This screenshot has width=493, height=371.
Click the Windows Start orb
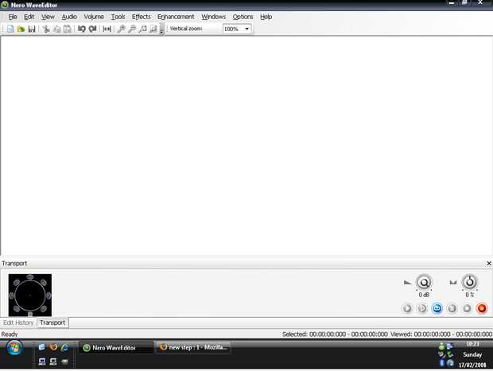click(x=14, y=348)
